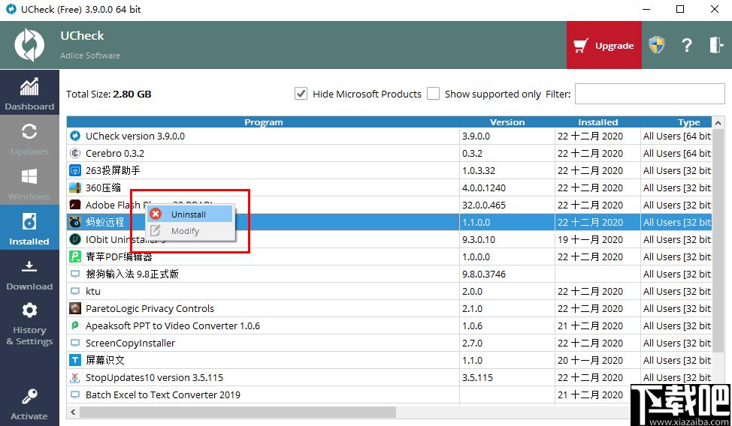Screen dimensions: 732x426
Task: Click the 360压缩 program icon
Action: tap(74, 187)
